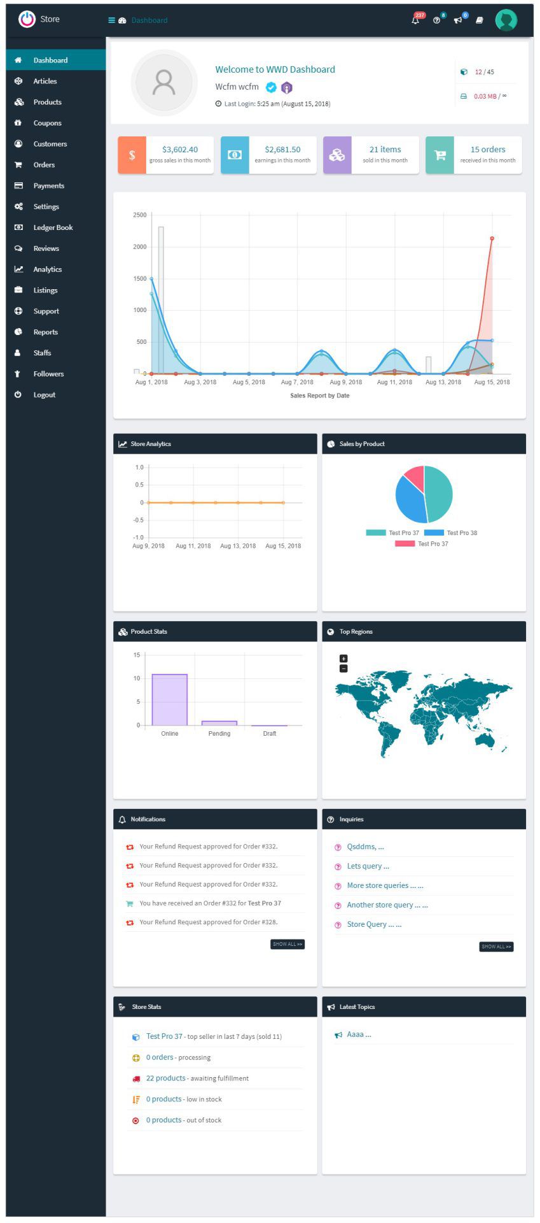
Task: Zoom in on the Top Regions map
Action: click(343, 659)
